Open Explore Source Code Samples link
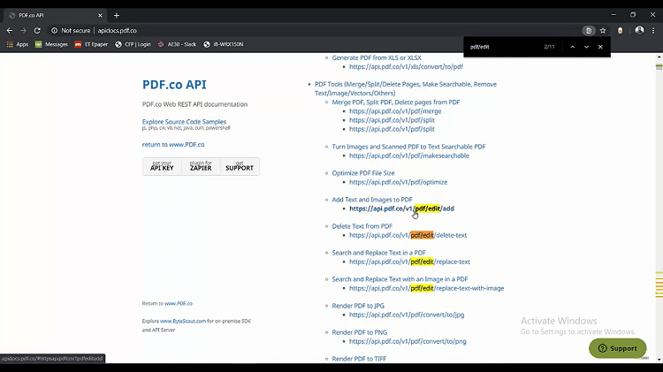 pos(184,121)
